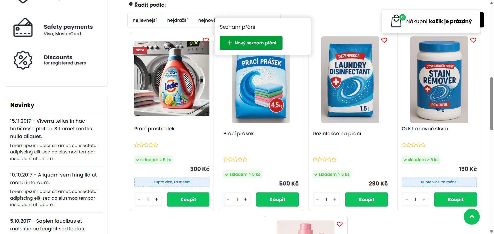
Task: Increase quantity for Prací prostředek
Action: pos(156,199)
